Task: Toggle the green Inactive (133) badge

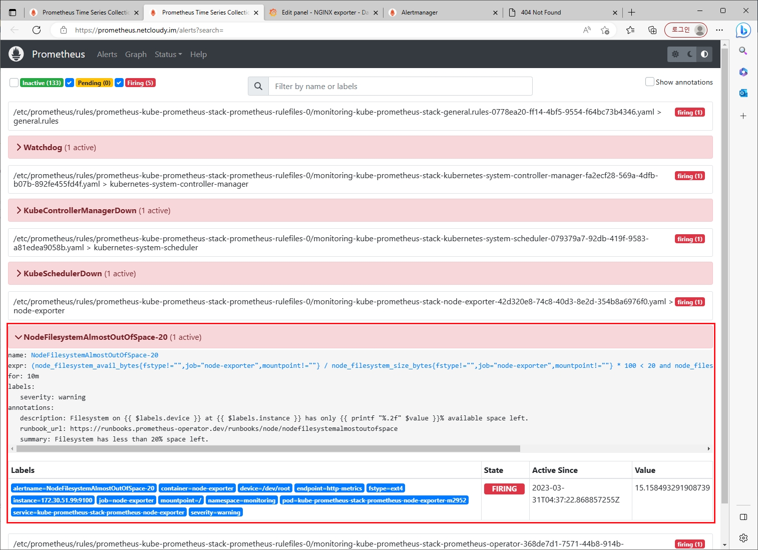Action: coord(42,83)
